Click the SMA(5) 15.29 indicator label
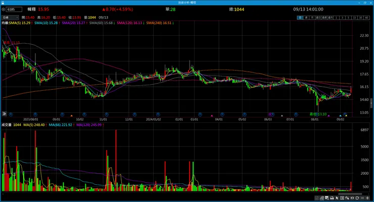This screenshot has width=374, height=202. tap(20, 23)
